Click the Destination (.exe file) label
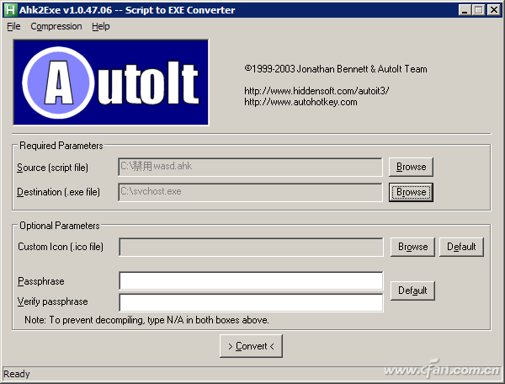Viewport: 505px width, 384px height. (x=58, y=192)
